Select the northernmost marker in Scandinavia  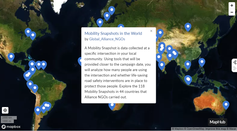(x=112, y=10)
